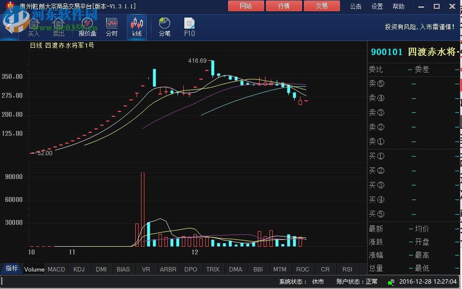The height and width of the screenshot is (289, 462).
Task: Switch to the ARBR indicator tab
Action: [168, 269]
